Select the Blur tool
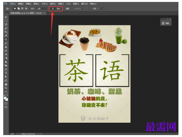 [x=6, y=62]
